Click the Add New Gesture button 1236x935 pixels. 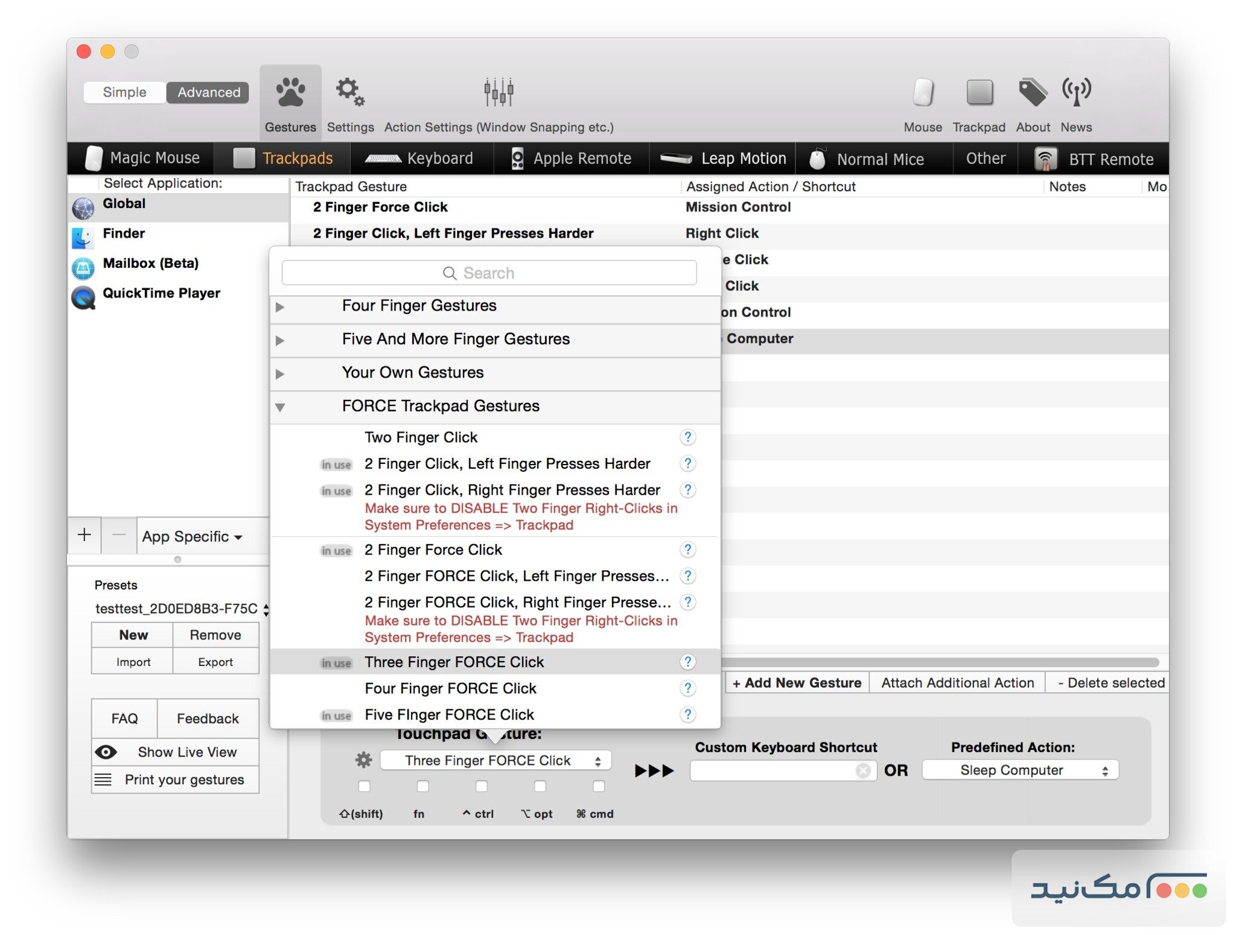pyautogui.click(x=796, y=682)
